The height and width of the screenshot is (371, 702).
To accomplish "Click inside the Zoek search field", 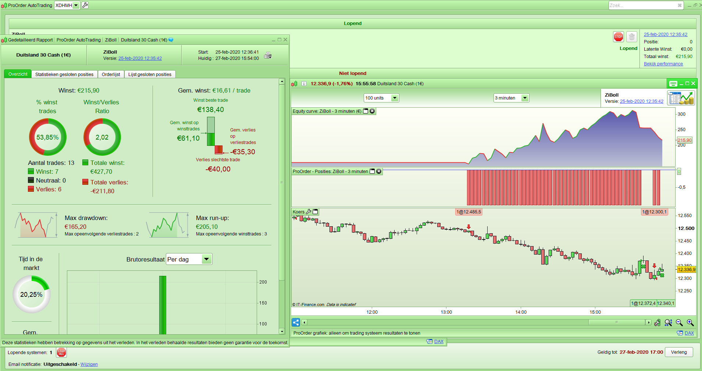I will tap(643, 5).
